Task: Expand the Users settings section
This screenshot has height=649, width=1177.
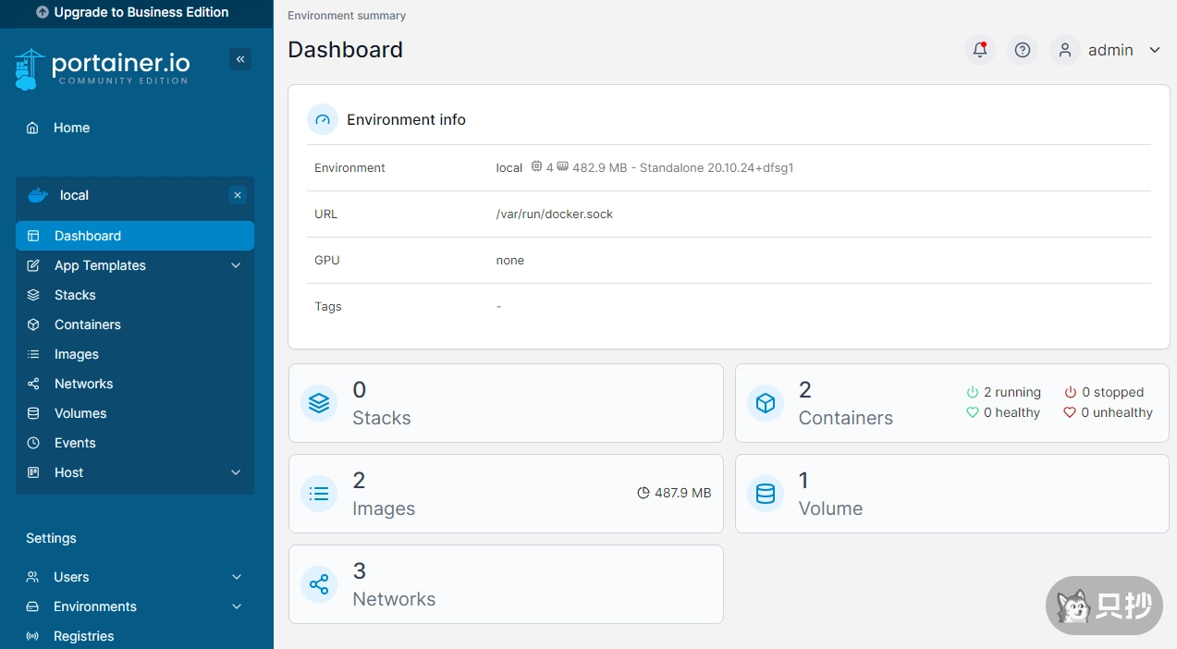Action: pos(236,577)
